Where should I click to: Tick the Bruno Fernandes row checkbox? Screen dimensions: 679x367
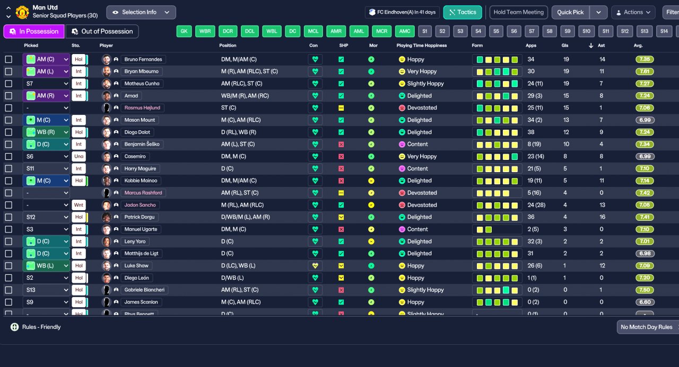click(8, 59)
